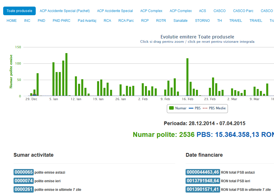Click the tallest green bar in the chart

pos(66,74)
